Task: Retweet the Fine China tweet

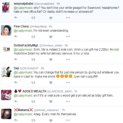Action: coord(33,37)
